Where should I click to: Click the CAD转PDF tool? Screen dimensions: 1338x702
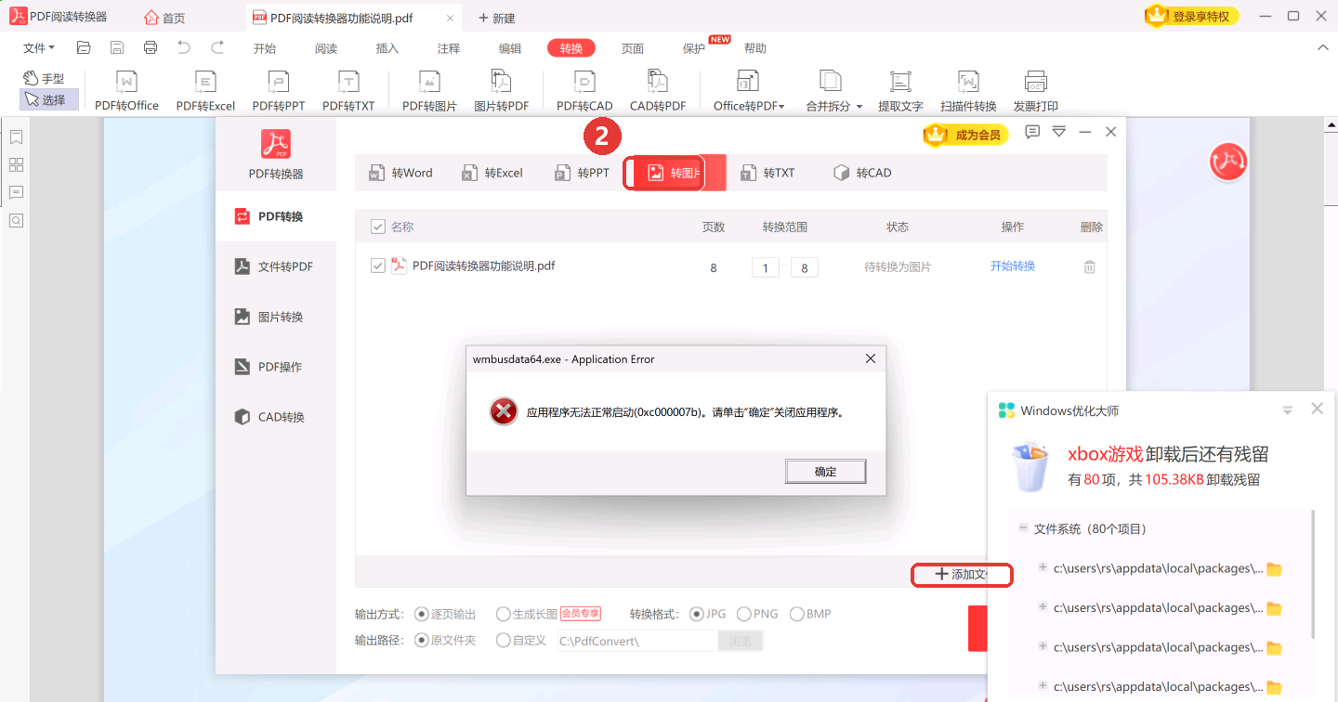pos(658,92)
